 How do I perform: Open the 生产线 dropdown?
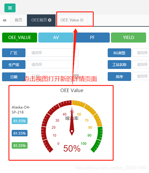(53, 64)
